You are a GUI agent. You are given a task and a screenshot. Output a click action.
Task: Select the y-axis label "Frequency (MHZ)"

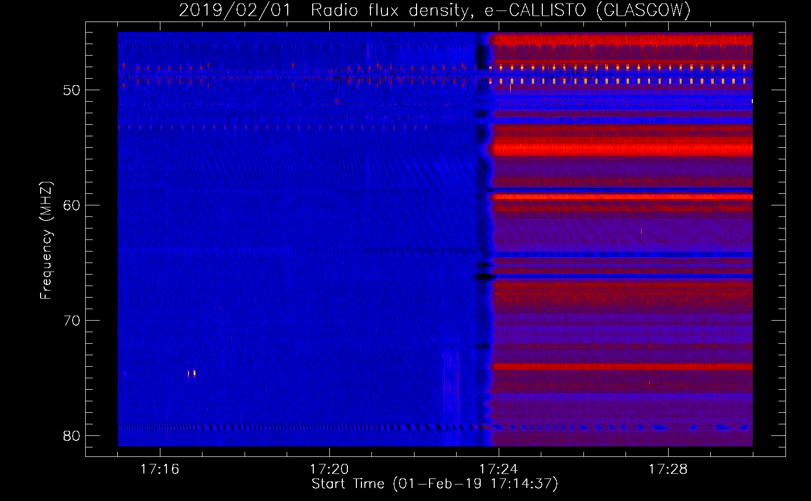[x=46, y=240]
